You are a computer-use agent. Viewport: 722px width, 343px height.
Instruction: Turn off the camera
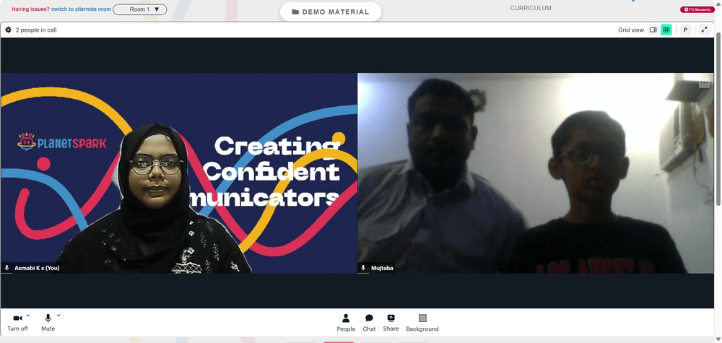(x=17, y=323)
